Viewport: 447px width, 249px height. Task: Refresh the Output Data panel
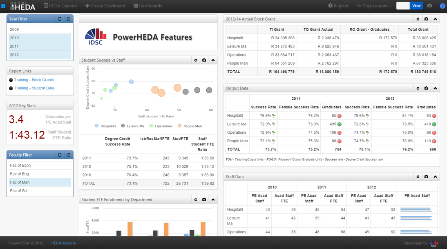click(418, 88)
